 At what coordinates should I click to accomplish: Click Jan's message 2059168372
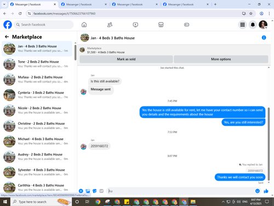click(99, 146)
